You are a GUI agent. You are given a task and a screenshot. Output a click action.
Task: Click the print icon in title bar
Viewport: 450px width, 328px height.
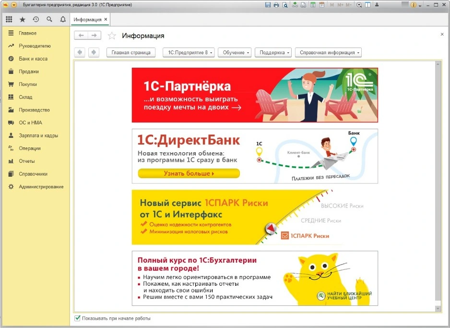click(276, 5)
